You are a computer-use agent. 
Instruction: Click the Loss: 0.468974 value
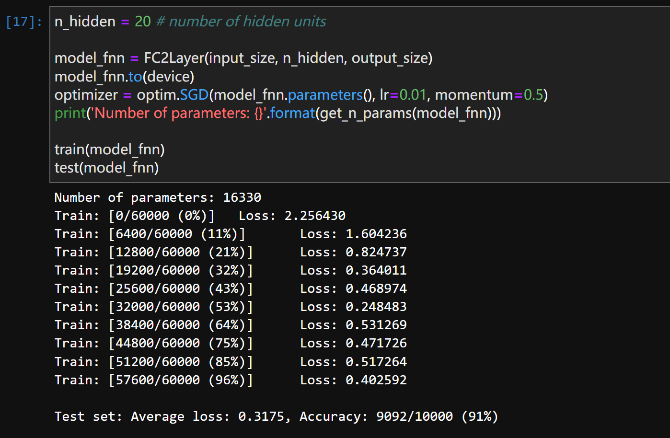pos(353,288)
